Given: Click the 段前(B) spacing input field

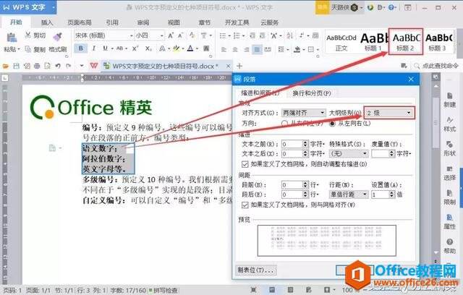Looking at the screenshot, I should [x=292, y=185].
